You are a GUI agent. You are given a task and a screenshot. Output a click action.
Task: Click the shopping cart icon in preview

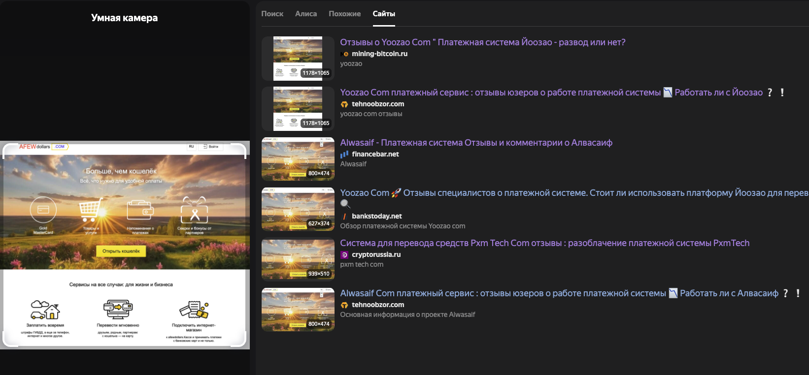[x=91, y=210]
